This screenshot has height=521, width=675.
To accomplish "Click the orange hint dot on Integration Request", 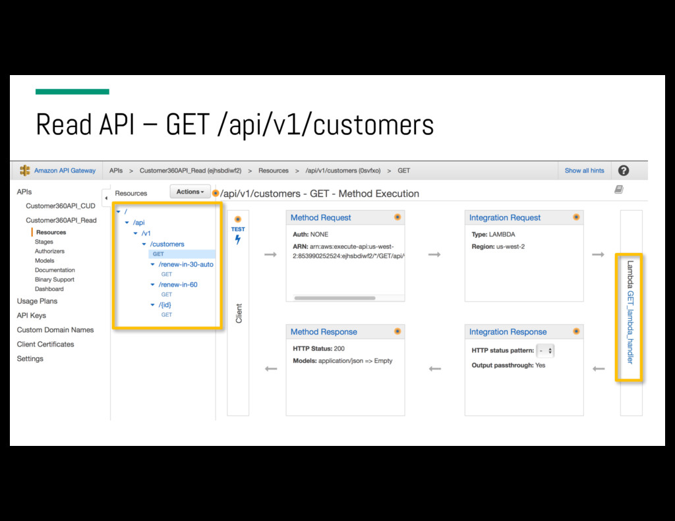I will [x=576, y=217].
